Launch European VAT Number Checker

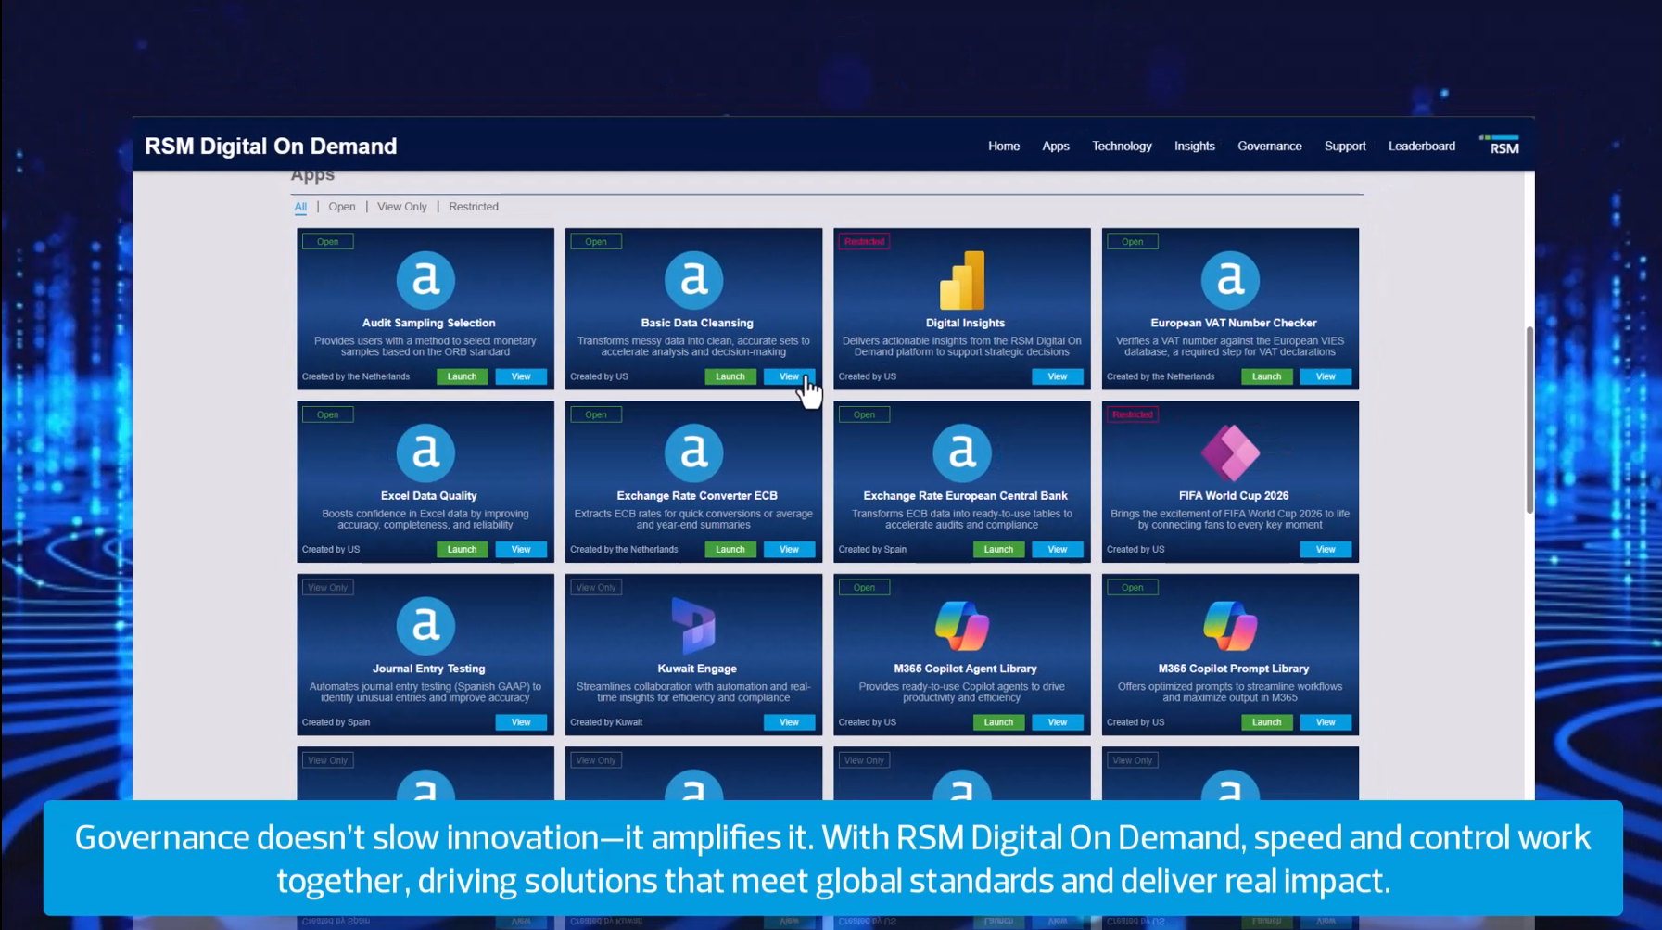1267,376
